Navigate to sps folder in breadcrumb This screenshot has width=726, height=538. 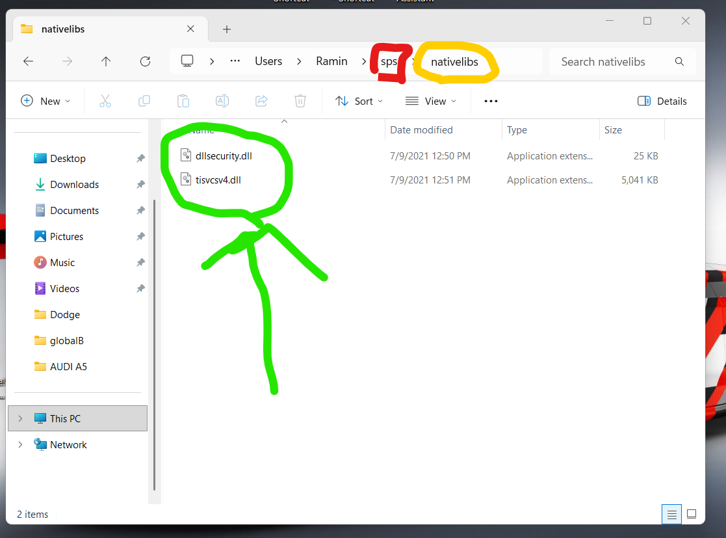389,62
